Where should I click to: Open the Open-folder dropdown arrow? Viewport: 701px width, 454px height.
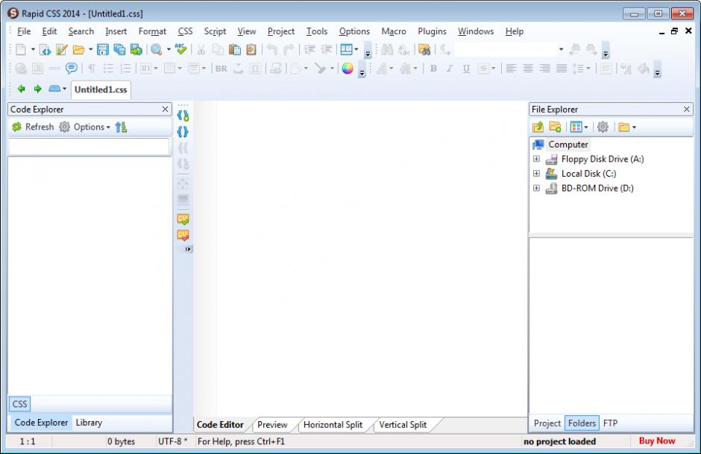pyautogui.click(x=90, y=49)
